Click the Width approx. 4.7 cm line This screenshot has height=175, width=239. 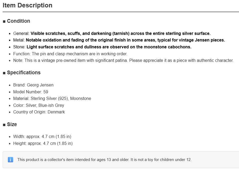pos(42,136)
